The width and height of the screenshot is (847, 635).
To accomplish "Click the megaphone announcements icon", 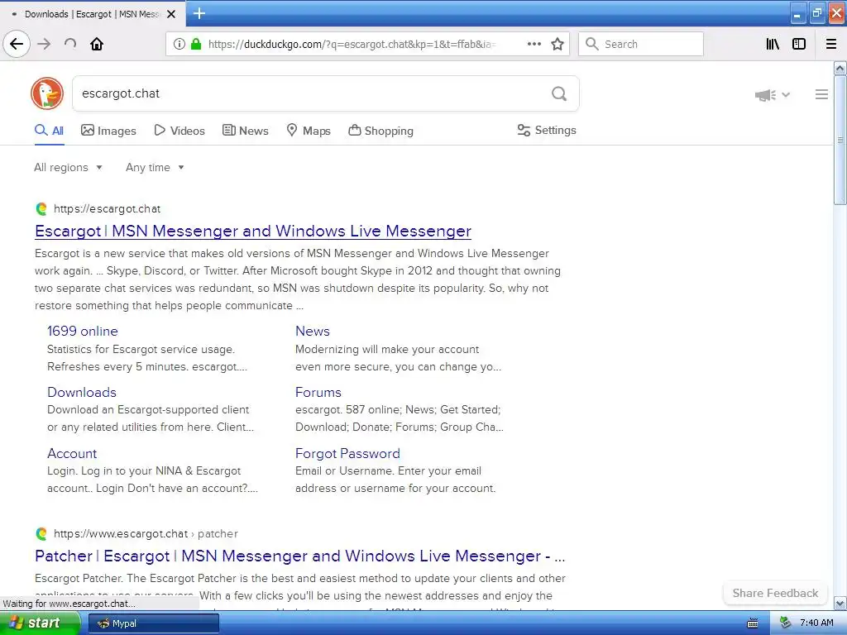I will click(x=765, y=95).
